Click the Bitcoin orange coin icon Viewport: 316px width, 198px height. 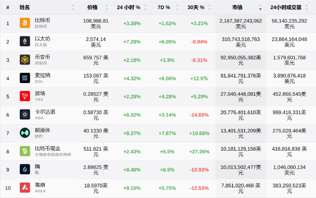pyautogui.click(x=25, y=23)
